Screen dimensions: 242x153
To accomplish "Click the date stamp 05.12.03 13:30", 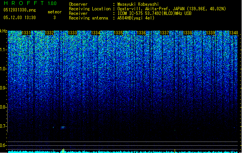I will 20,18.
